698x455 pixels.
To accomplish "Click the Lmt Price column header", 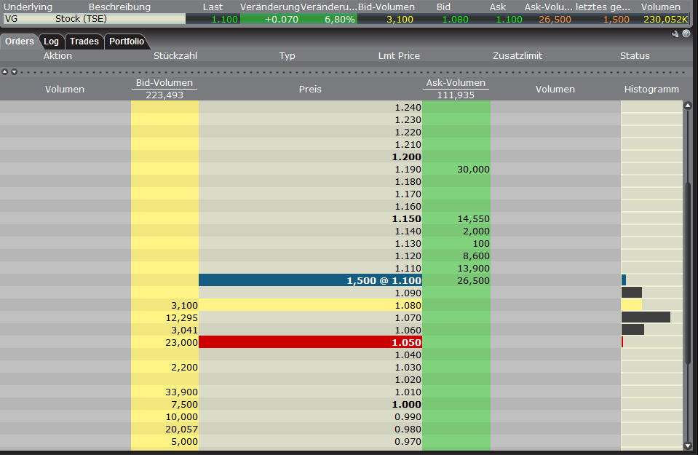I will point(399,55).
